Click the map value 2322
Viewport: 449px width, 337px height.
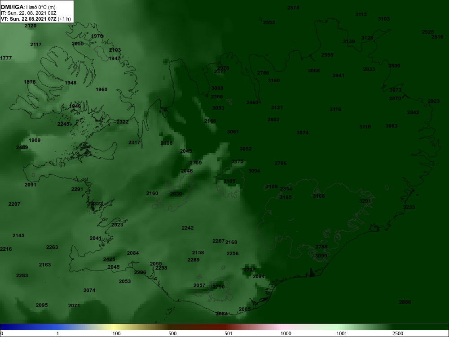tap(123, 122)
